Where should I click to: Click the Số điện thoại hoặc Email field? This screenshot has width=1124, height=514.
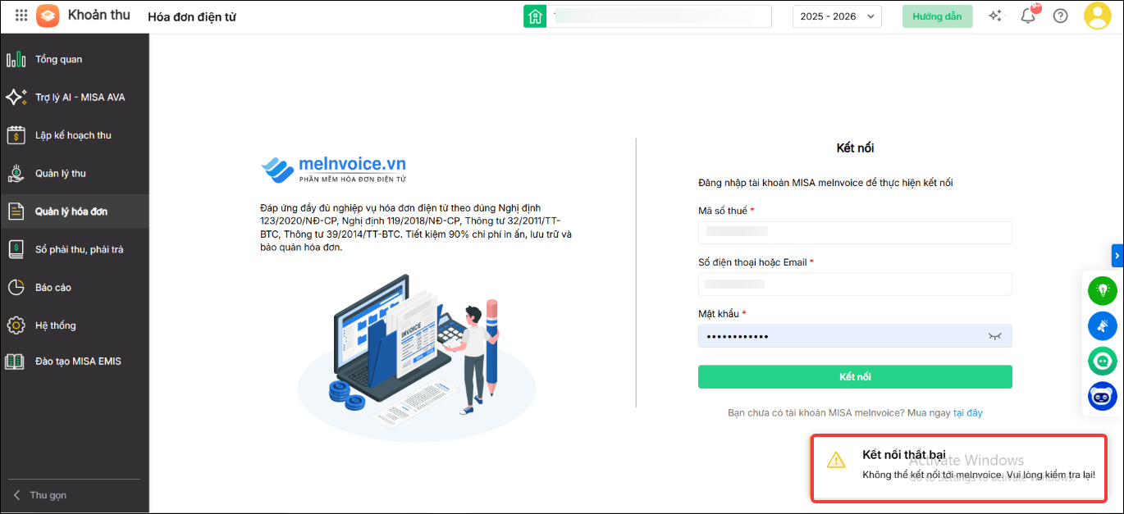click(x=855, y=284)
